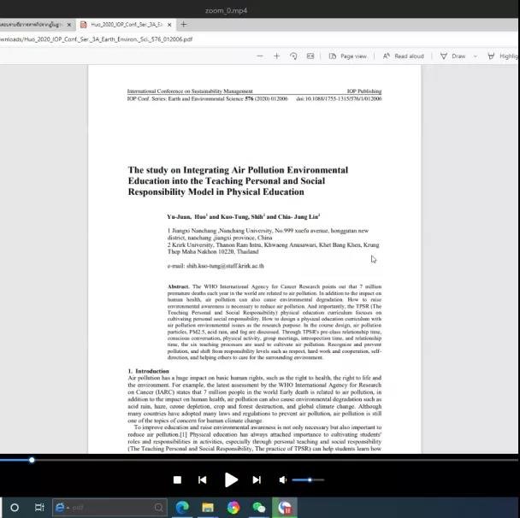Click the zoom_0.mp4 window title
Screen dimensions: 520x518
(x=226, y=10)
